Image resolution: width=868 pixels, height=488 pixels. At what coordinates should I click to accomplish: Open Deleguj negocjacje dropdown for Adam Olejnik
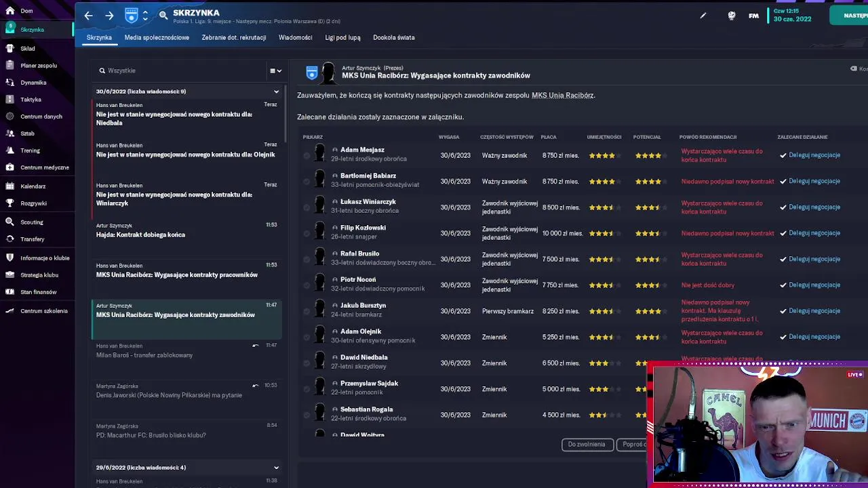tap(810, 337)
